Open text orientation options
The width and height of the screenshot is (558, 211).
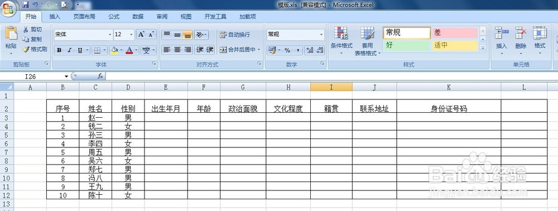[201, 35]
